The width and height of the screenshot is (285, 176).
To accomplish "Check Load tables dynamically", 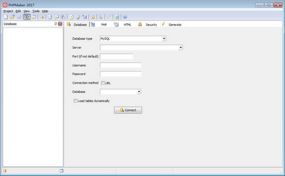I will click(x=75, y=101).
